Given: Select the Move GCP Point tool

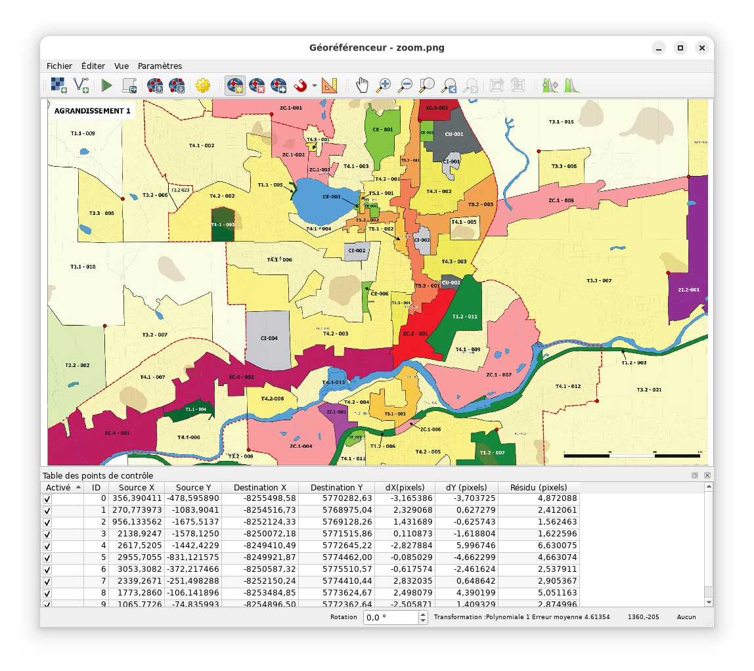Looking at the screenshot, I should point(278,85).
